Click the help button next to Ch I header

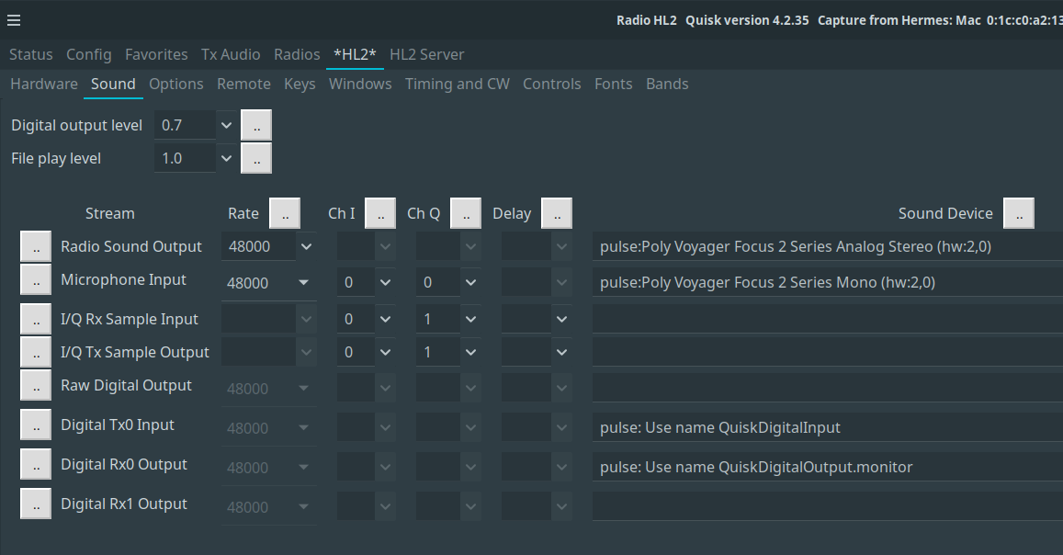[380, 213]
